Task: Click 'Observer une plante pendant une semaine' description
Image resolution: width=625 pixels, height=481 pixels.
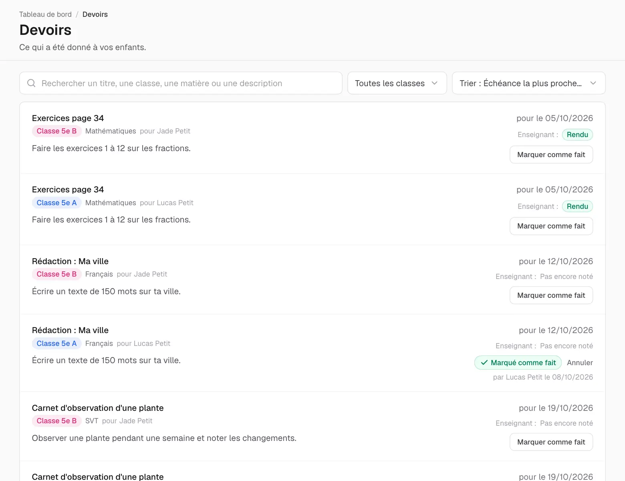Action: 164,438
